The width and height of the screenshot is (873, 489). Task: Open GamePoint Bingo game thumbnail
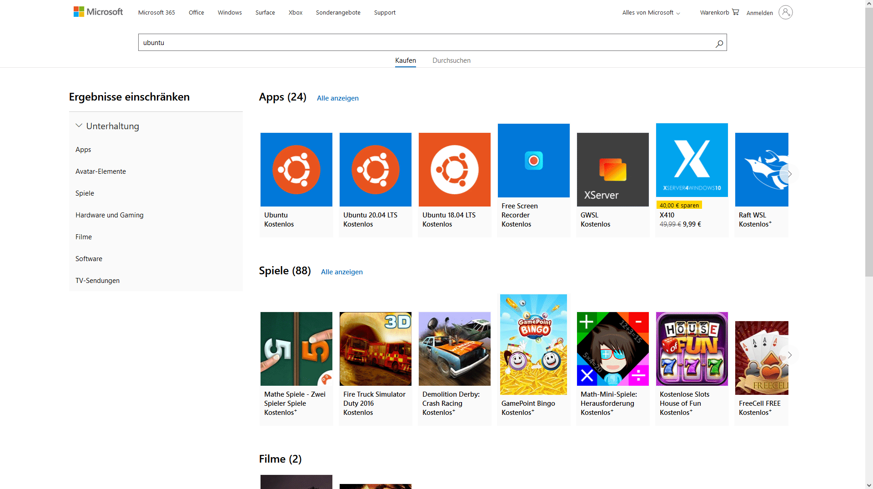tap(533, 344)
